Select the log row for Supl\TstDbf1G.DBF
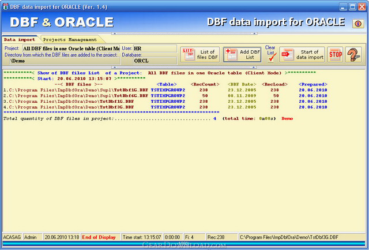Image resolution: width=369 pixels, height=250 pixels. [x=165, y=90]
